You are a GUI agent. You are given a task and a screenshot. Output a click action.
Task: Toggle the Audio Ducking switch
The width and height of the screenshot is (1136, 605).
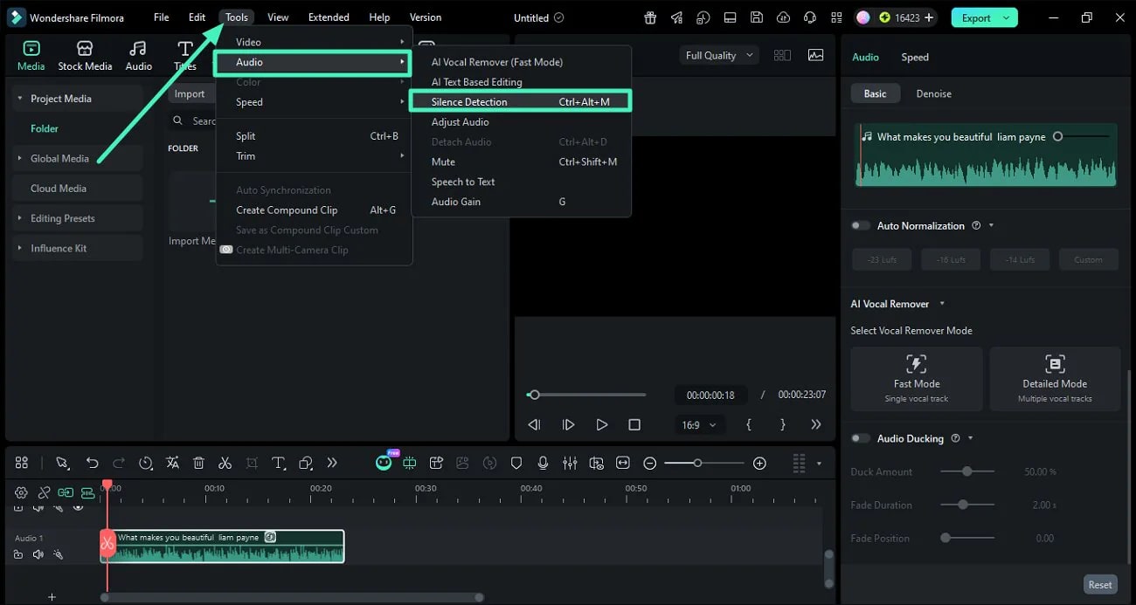(x=861, y=438)
